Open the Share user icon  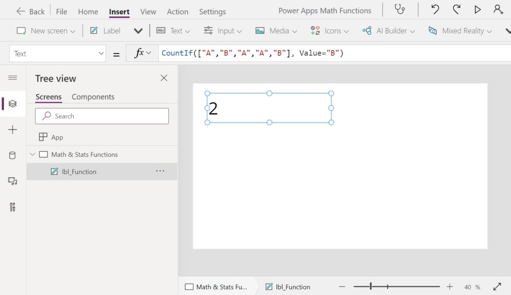point(498,9)
